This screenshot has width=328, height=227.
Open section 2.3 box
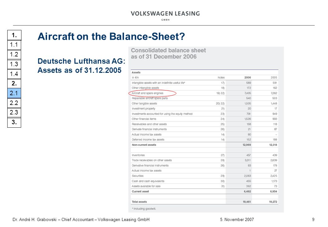point(14,113)
